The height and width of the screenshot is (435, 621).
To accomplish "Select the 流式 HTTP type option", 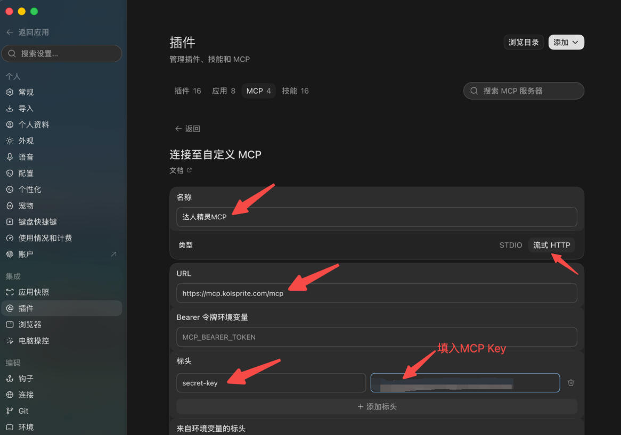I will 552,245.
